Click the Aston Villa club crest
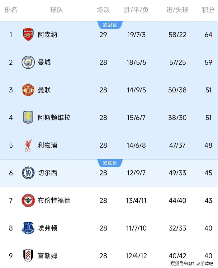Screen dimensions: 218x268 pos(28,118)
